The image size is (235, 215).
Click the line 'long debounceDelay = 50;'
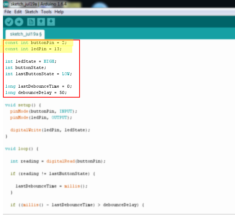36,92
